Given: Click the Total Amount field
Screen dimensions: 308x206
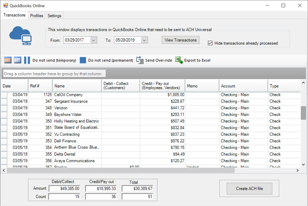Looking at the screenshot, I should point(137,188).
